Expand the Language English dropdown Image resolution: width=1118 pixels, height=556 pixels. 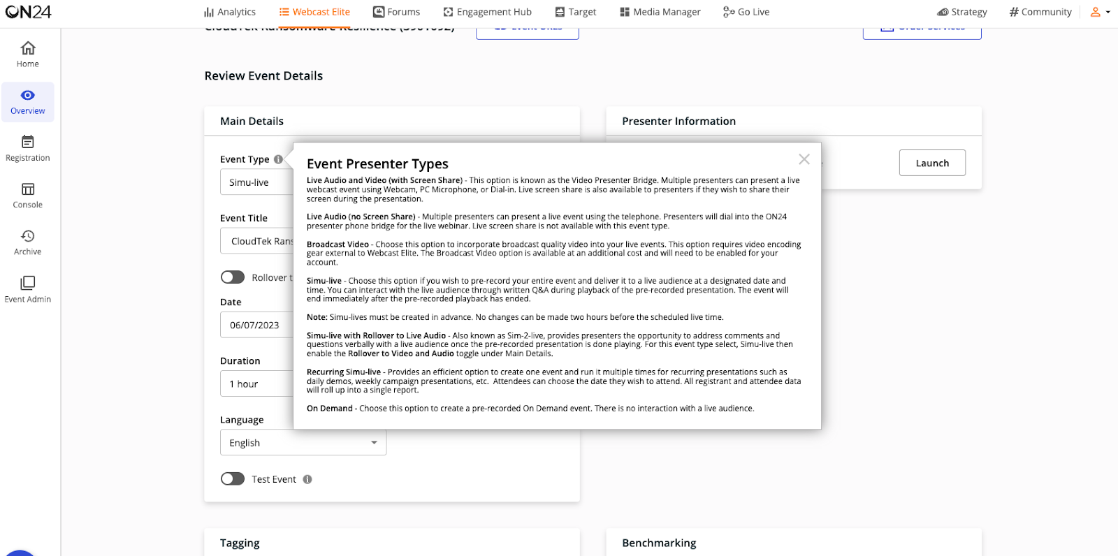(303, 443)
